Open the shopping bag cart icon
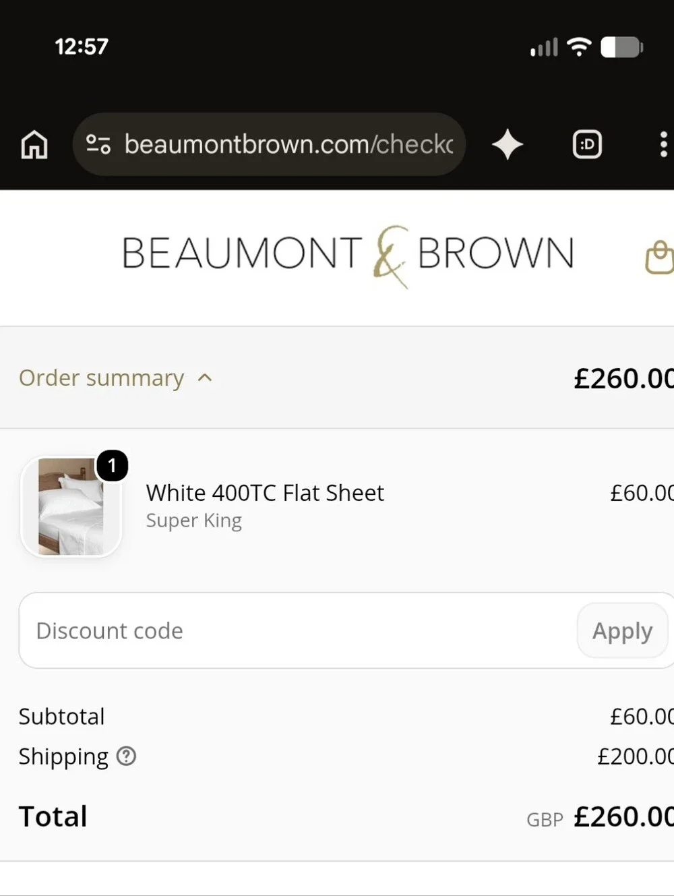This screenshot has width=674, height=896. [660, 257]
